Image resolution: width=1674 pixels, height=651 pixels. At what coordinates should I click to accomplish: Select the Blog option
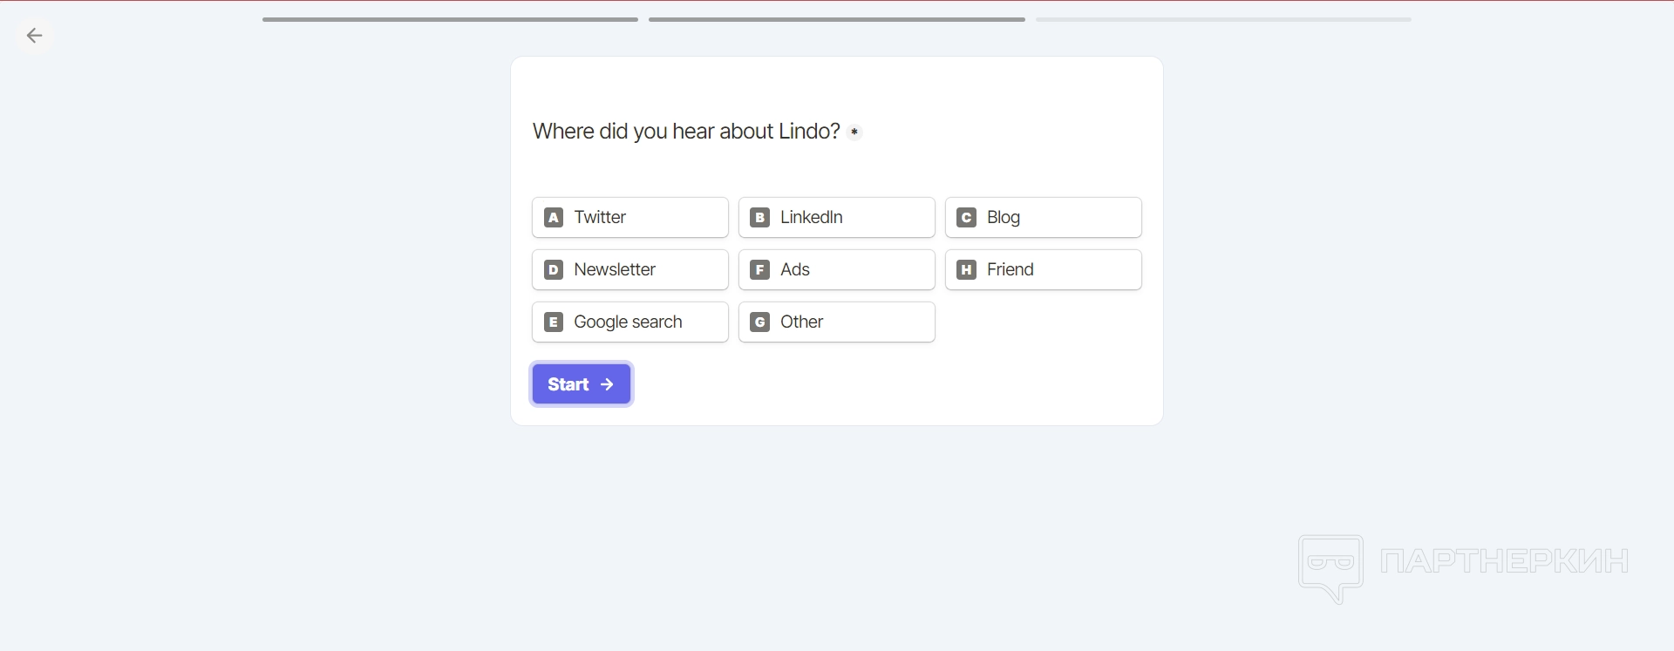1043,217
